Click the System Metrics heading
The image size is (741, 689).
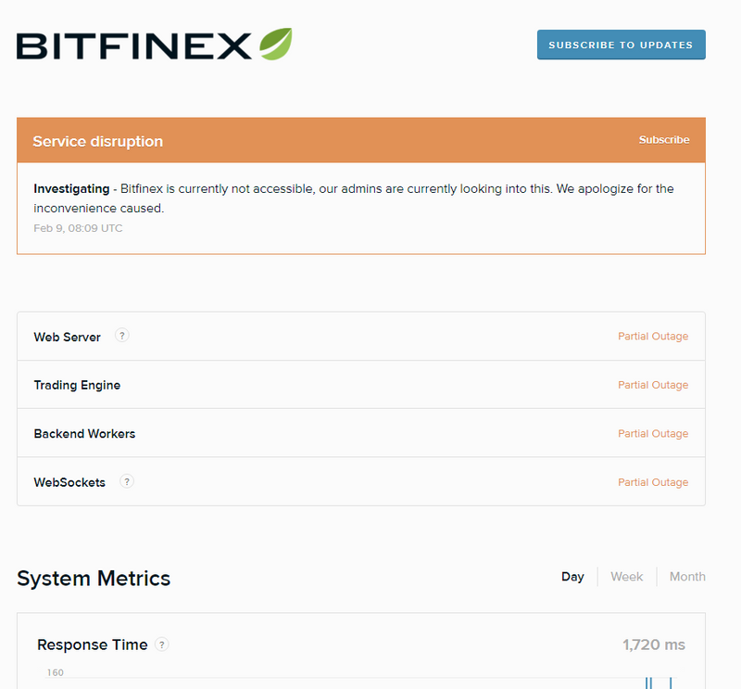pos(94,579)
